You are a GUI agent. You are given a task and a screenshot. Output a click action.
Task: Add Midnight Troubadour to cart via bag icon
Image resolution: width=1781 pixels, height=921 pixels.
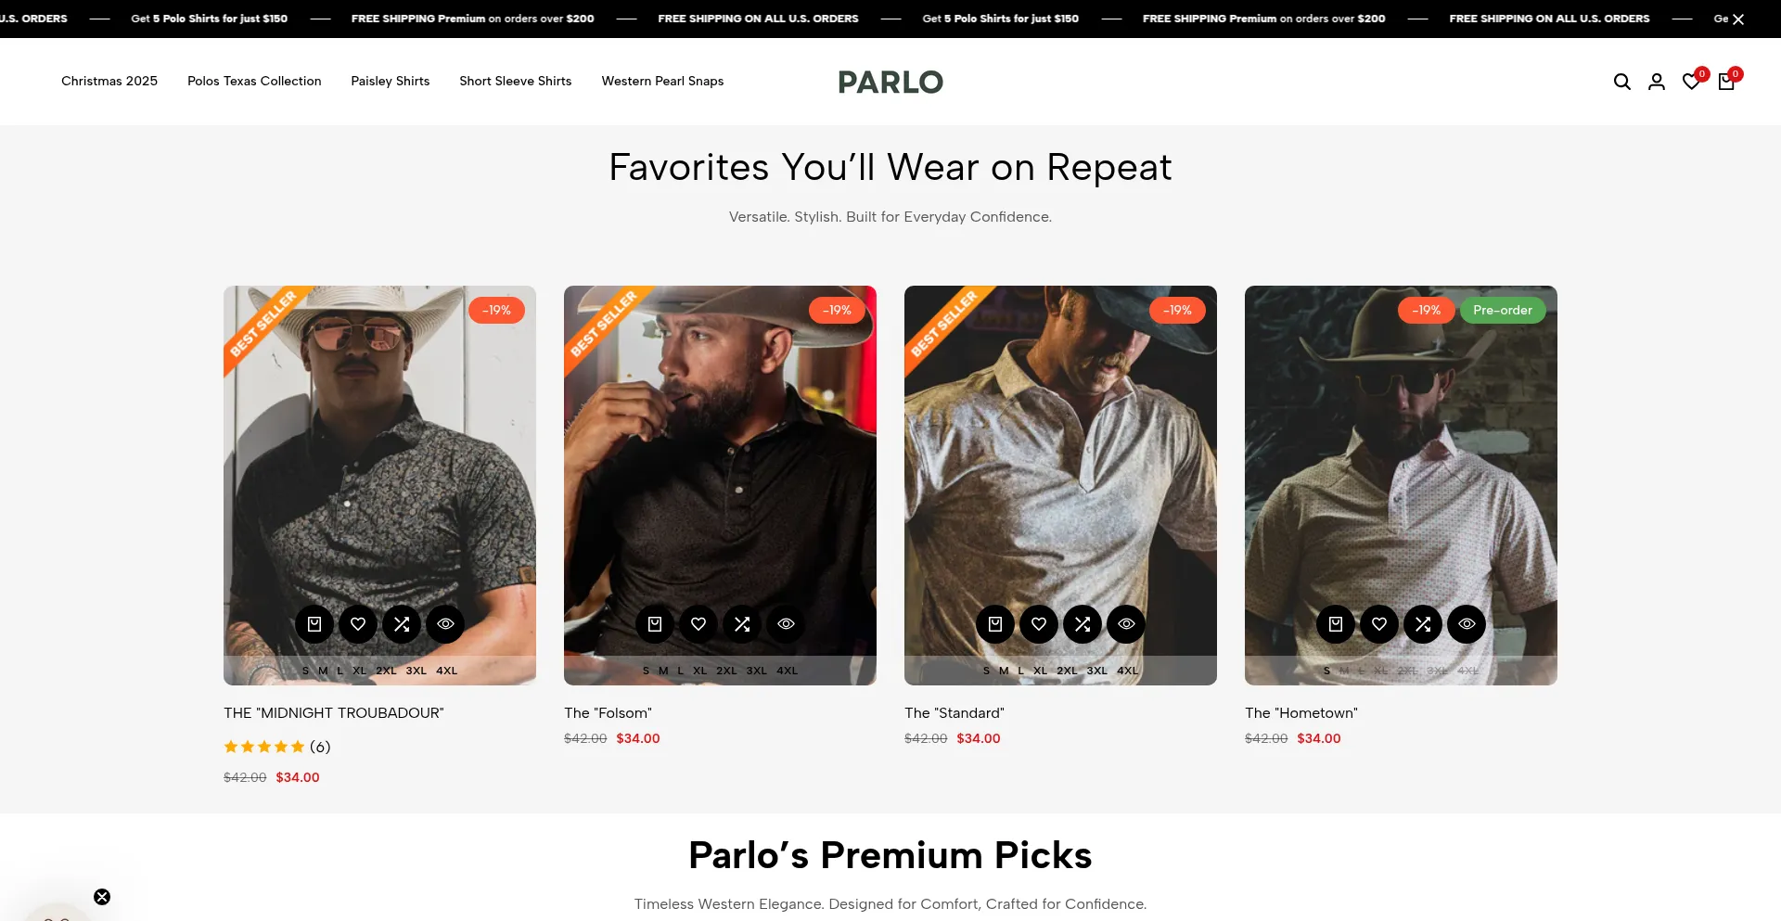(x=314, y=624)
